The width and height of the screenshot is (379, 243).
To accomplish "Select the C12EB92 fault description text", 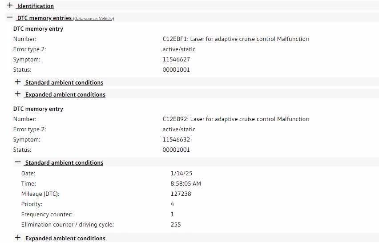I will [236, 119].
